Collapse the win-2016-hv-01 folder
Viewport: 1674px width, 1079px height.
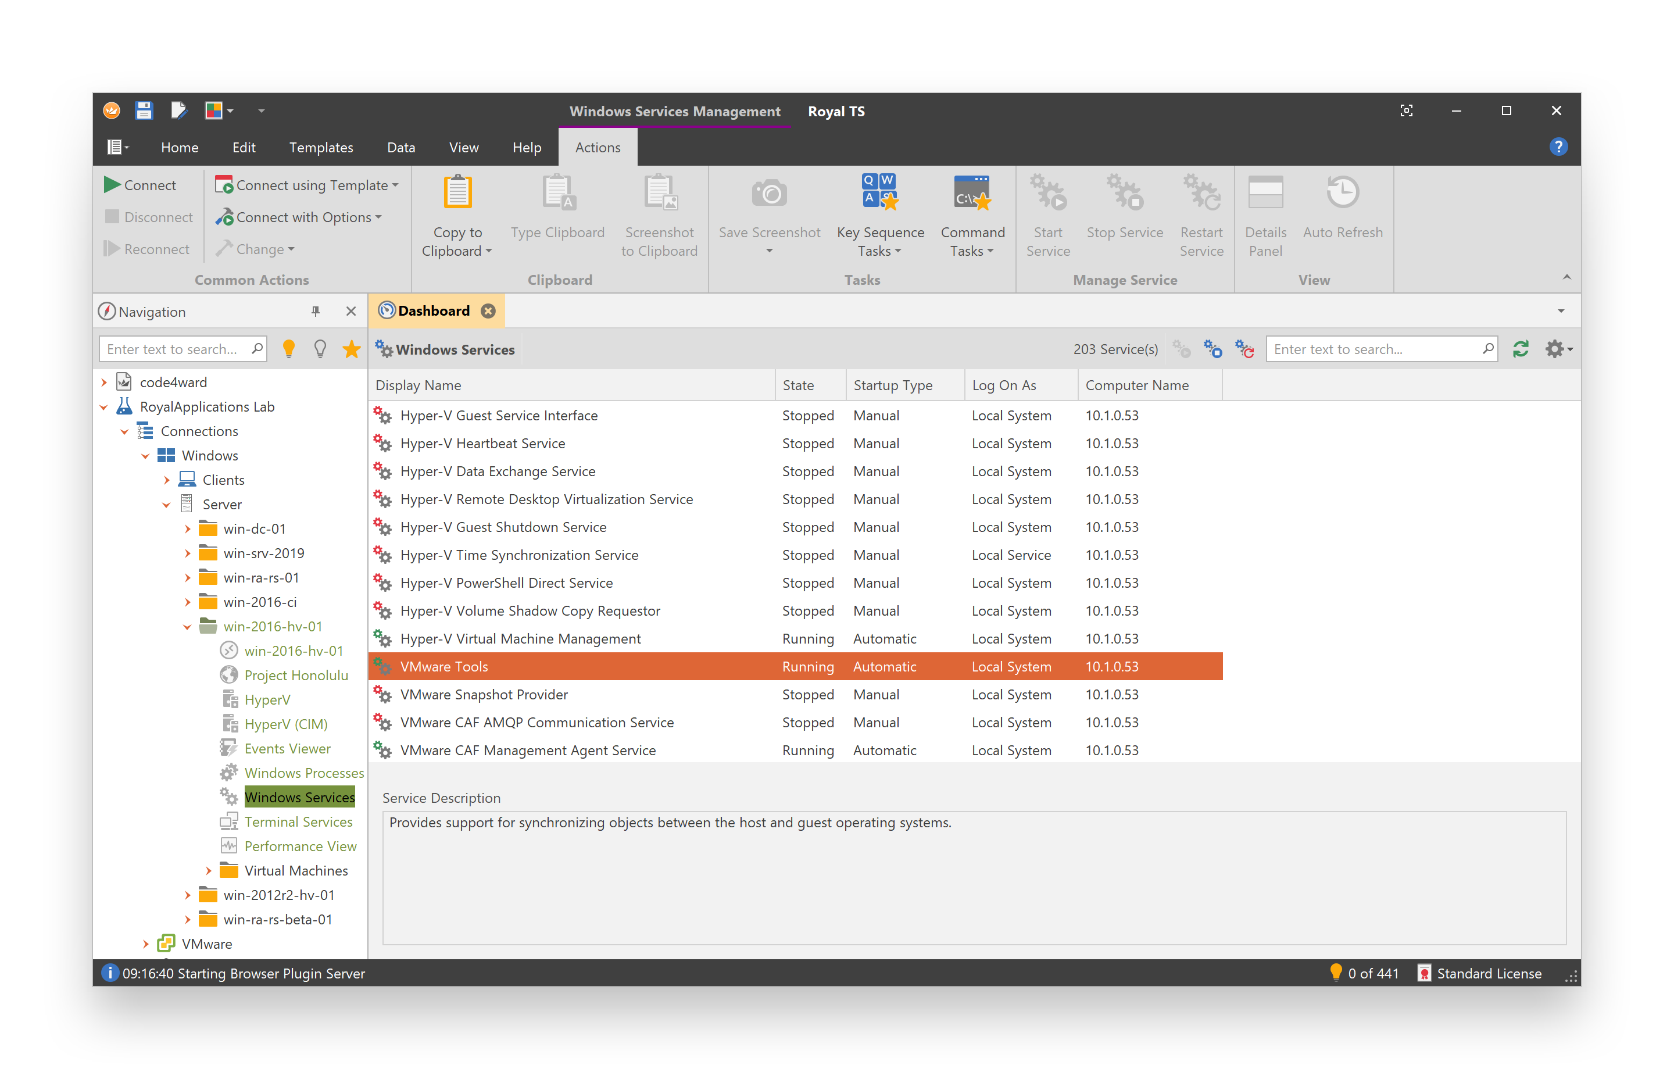[x=188, y=627]
